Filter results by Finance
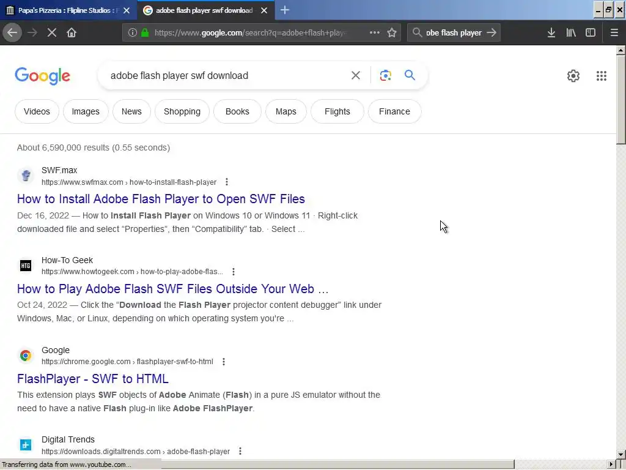 tap(394, 111)
